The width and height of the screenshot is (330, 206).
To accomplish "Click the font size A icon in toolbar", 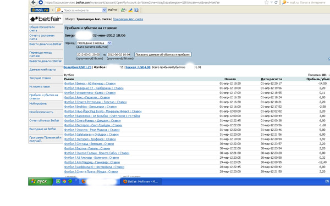I will coord(123,10).
